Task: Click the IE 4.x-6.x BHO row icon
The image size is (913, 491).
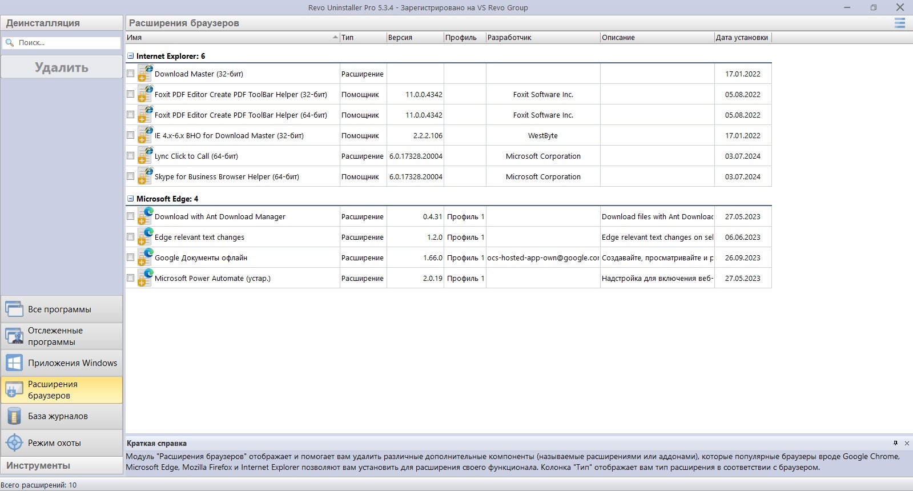Action: (145, 135)
